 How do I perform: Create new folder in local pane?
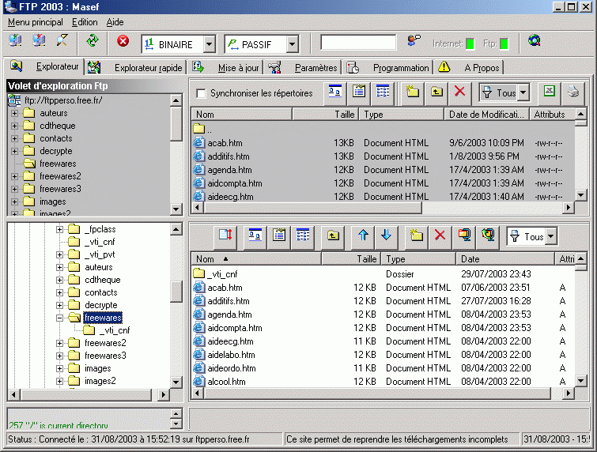point(416,236)
